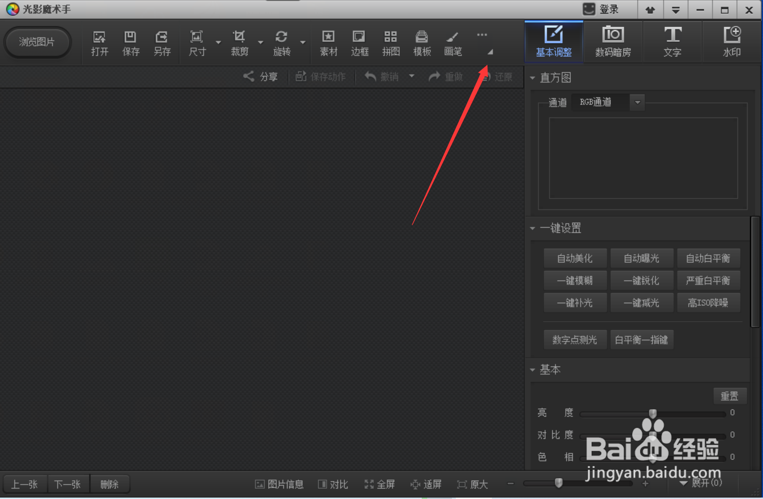Switch to the 数码暗房 tab
Viewport: 763px width, 499px height.
pos(613,42)
